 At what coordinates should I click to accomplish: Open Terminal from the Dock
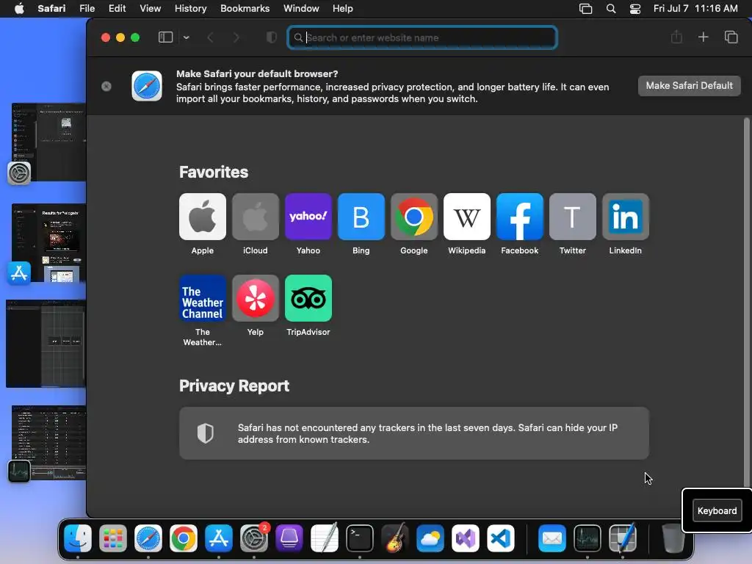click(x=360, y=538)
